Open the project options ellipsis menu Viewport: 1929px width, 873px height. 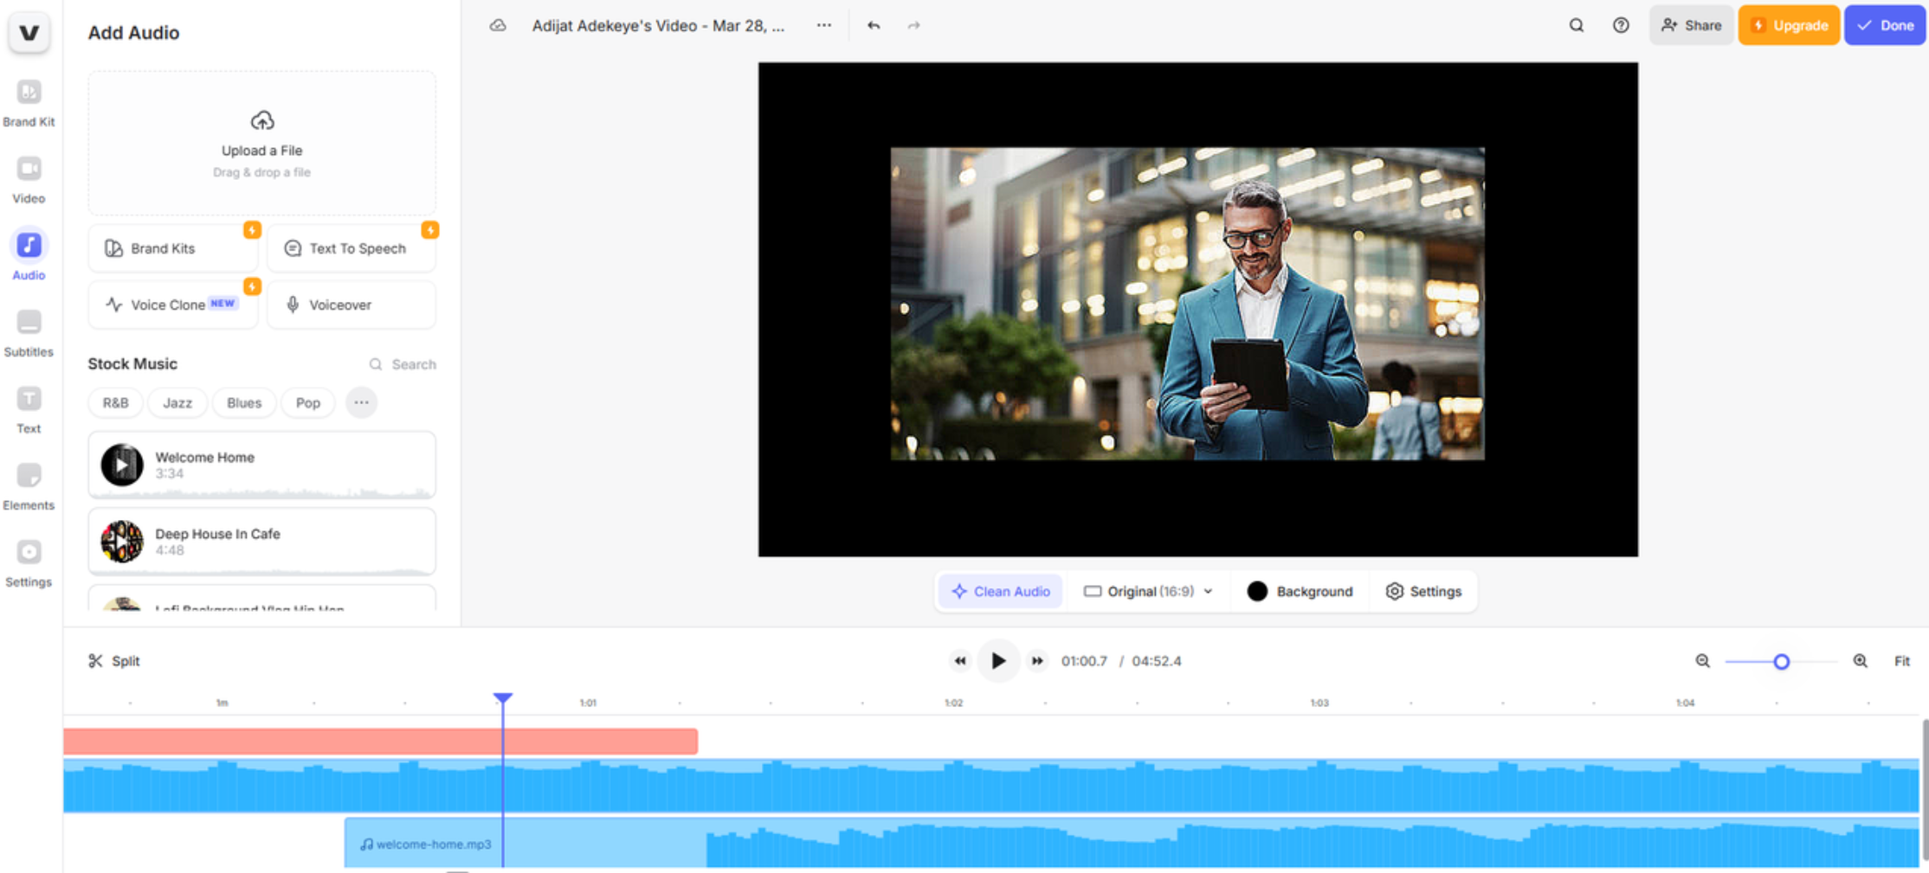click(823, 25)
